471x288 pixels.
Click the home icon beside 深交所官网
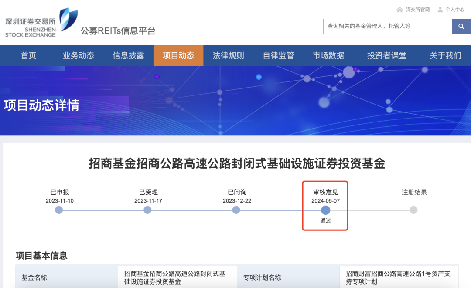(x=399, y=9)
